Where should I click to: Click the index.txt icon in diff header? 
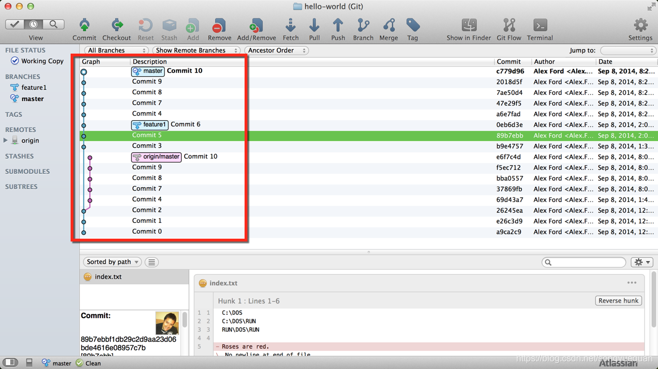[x=203, y=283]
